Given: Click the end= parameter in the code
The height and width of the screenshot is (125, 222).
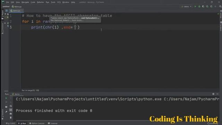Looking at the screenshot, I should (68, 27).
